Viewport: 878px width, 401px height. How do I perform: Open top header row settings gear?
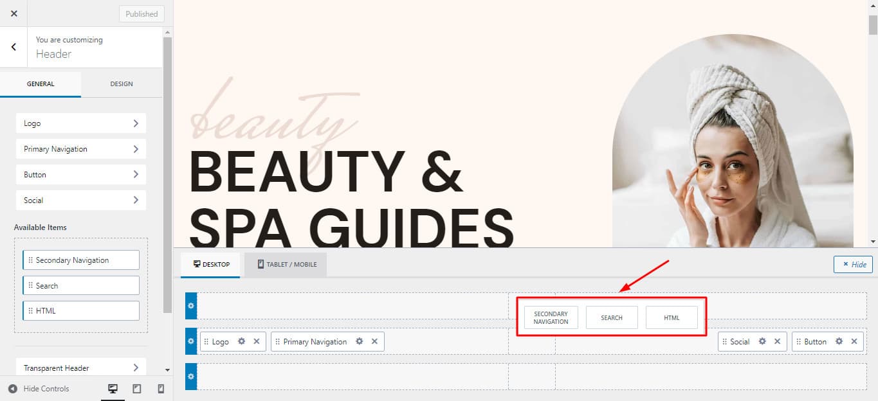click(191, 306)
